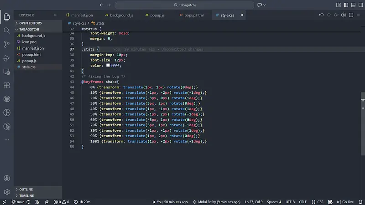Open the Search view in activity bar
The height and width of the screenshot is (205, 365).
[7, 31]
